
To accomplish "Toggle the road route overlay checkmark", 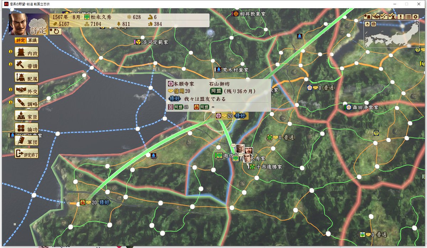I will 384,16.
